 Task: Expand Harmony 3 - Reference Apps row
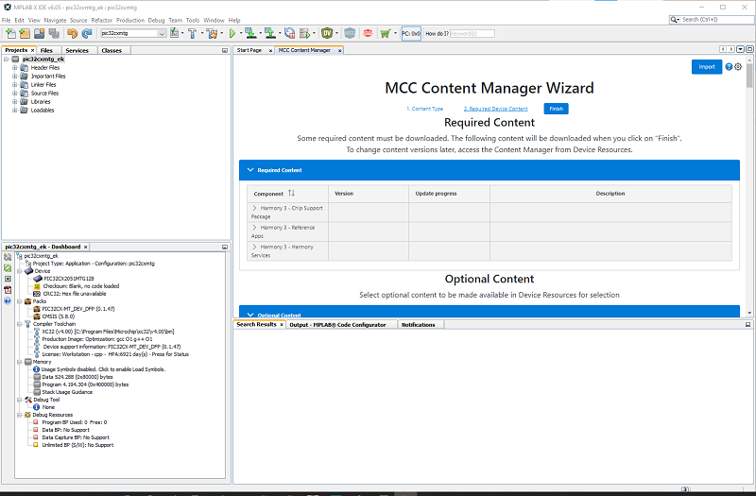pyautogui.click(x=254, y=227)
